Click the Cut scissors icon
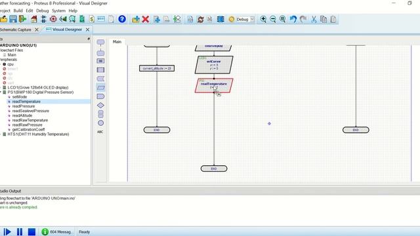The image size is (420, 236). coord(314,19)
